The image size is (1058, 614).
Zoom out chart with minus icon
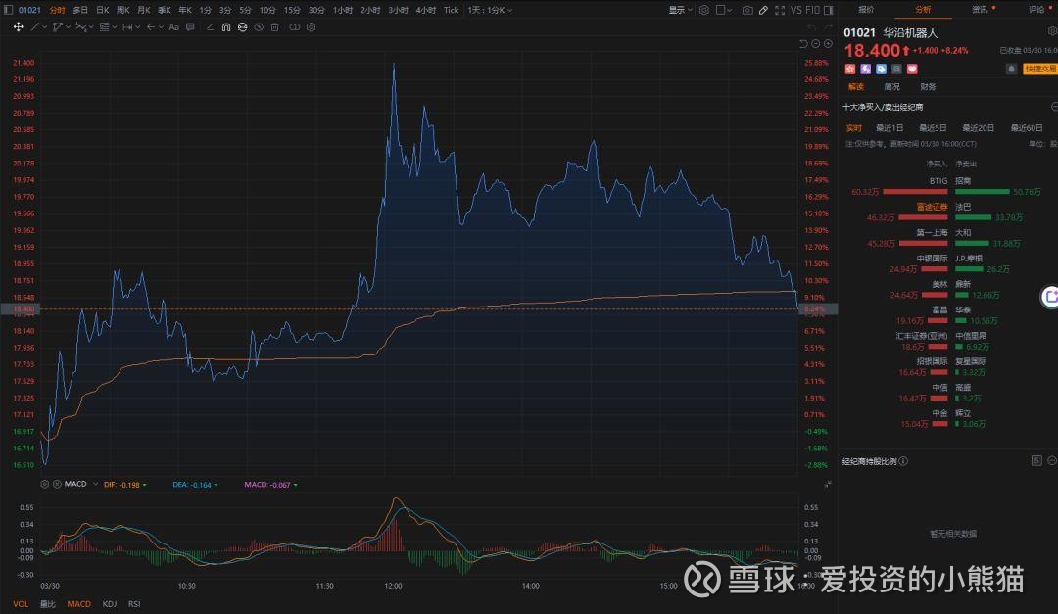click(x=816, y=44)
